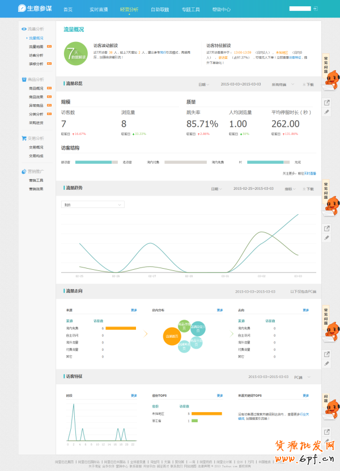The image size is (340, 471).
Task: Click the top orange mascot help icon
Action: pyautogui.click(x=334, y=78)
